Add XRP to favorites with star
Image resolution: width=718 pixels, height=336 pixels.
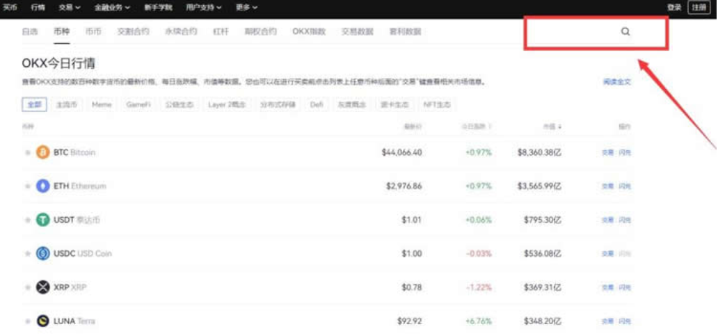[x=27, y=287]
